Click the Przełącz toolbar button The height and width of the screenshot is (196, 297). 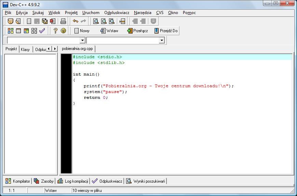coord(137,31)
